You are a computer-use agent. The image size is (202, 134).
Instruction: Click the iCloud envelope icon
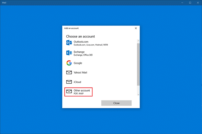tap(69, 82)
